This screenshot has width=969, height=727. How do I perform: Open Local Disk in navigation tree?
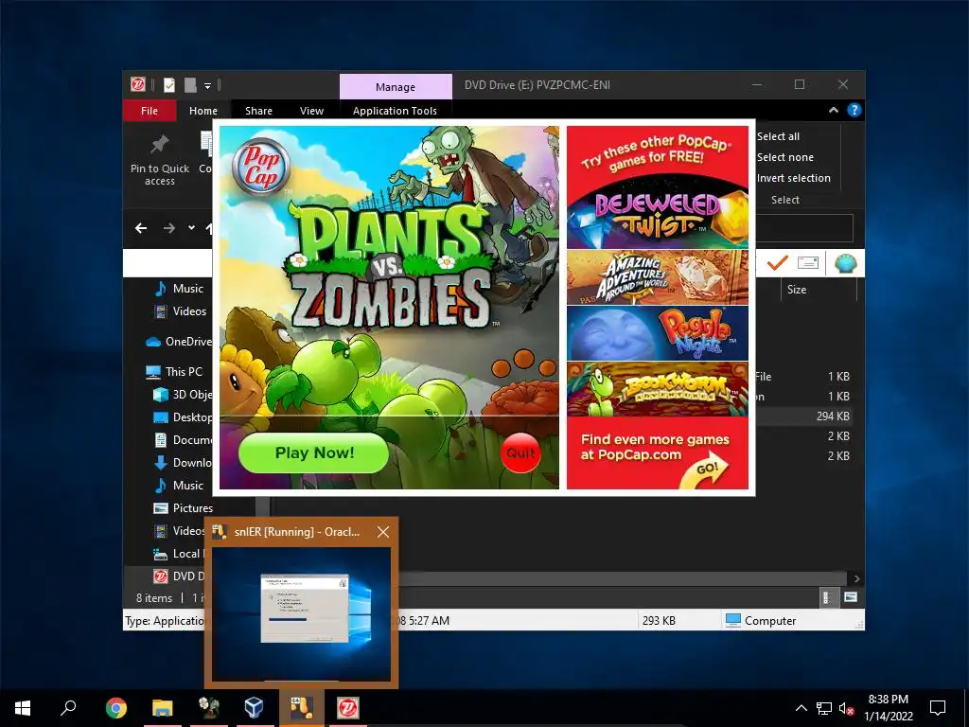pos(178,553)
